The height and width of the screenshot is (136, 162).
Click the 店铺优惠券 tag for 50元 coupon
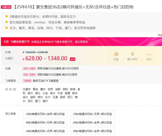click(x=29, y=69)
